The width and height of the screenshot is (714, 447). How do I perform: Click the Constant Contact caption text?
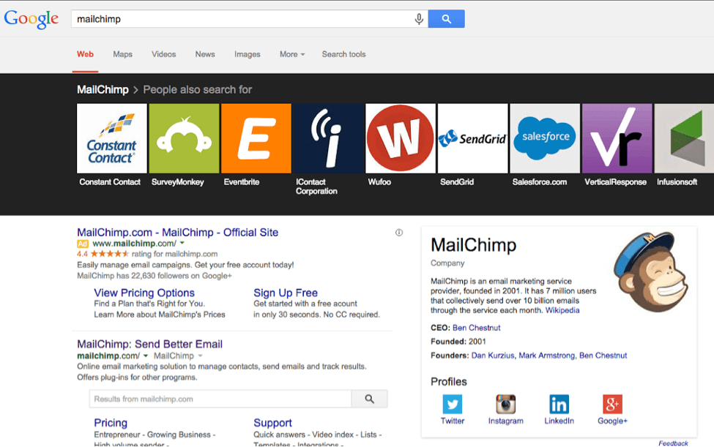(110, 182)
